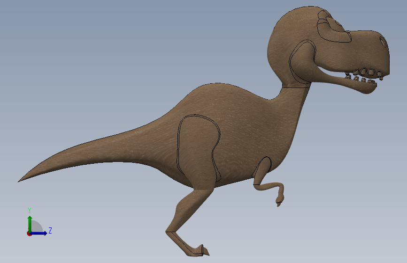Select the small forearm claw
407x263 pixels.
tap(278, 204)
